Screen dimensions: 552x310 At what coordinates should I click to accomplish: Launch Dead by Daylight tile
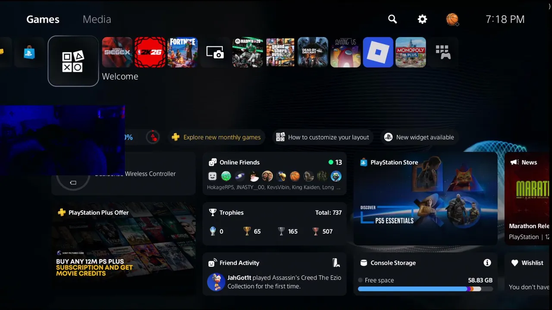click(313, 53)
